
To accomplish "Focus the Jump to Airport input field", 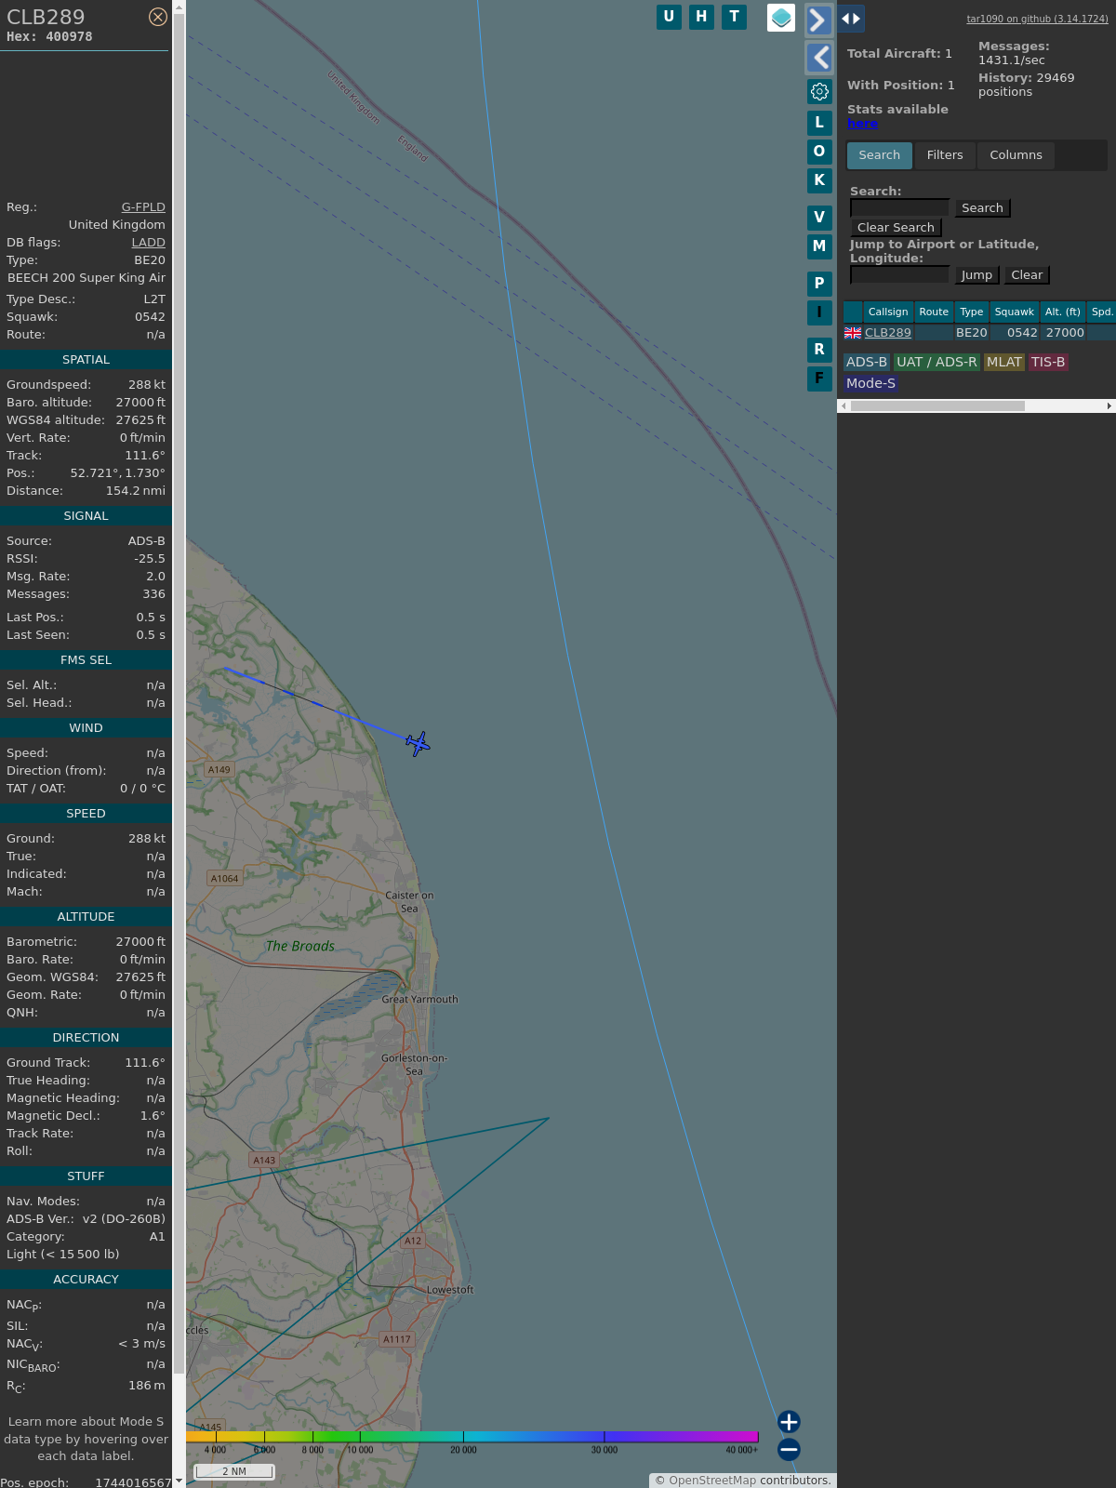I will [x=900, y=275].
